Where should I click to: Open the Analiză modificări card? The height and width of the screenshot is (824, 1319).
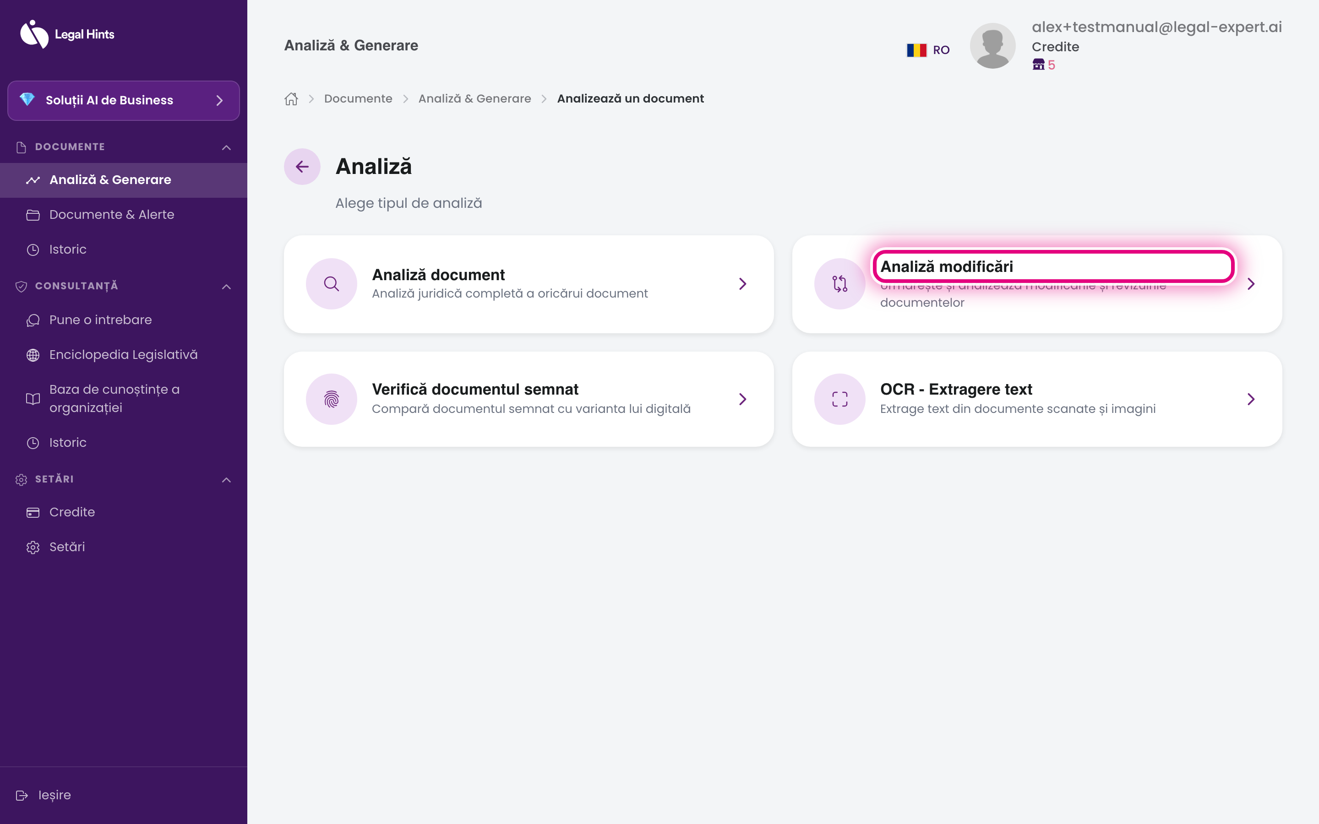(1037, 284)
